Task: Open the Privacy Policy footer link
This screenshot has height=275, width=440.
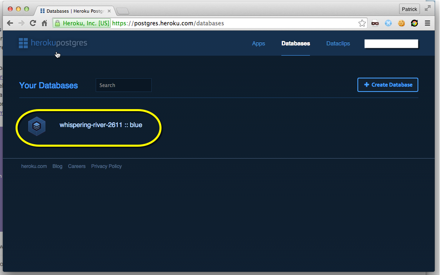Action: click(x=106, y=166)
